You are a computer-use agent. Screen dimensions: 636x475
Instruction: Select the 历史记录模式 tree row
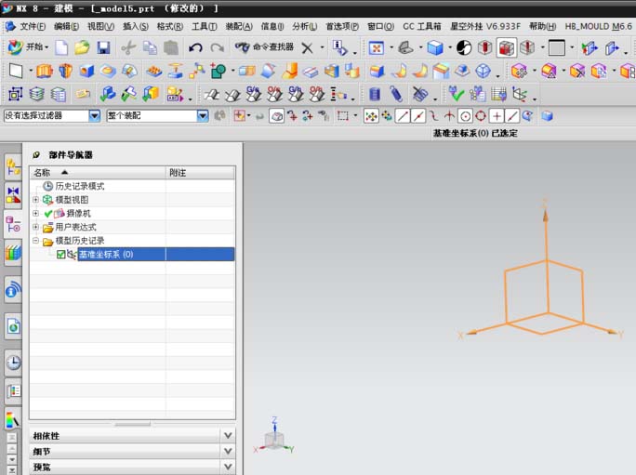[x=132, y=186]
